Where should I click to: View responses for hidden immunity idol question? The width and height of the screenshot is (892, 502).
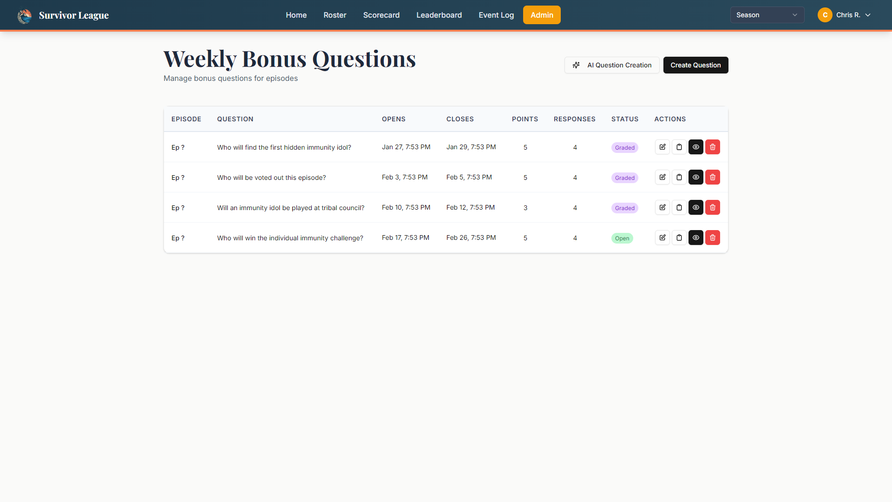[x=696, y=147]
